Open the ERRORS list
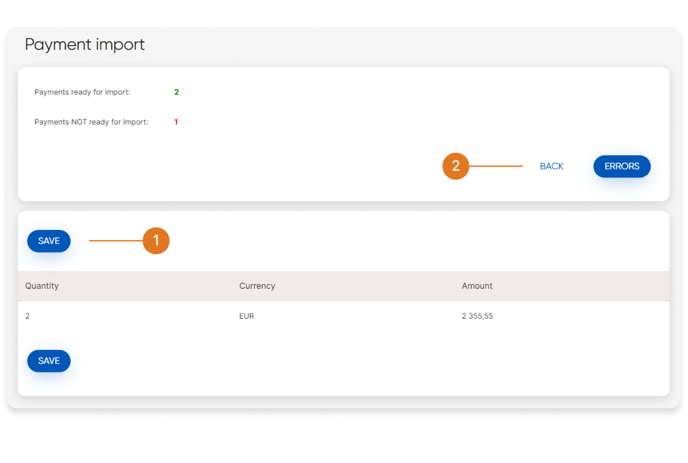 point(622,167)
